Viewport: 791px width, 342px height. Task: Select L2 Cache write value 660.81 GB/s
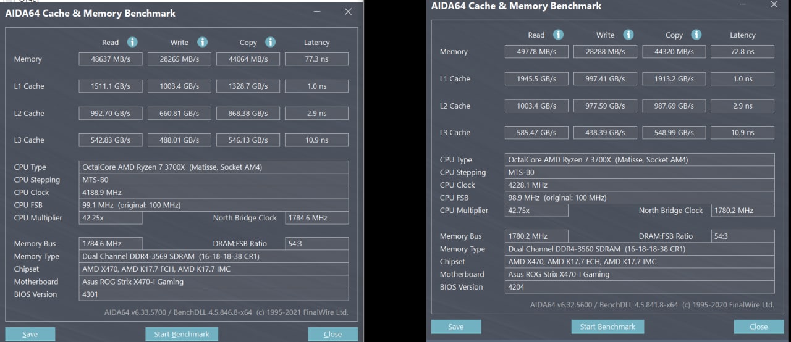coord(179,114)
